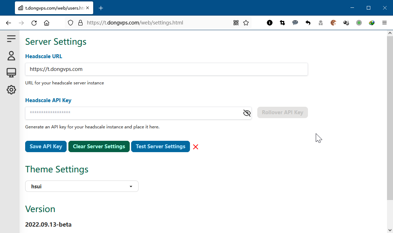Open a new browser tab
Viewport: 393px width, 233px height.
coord(101,8)
